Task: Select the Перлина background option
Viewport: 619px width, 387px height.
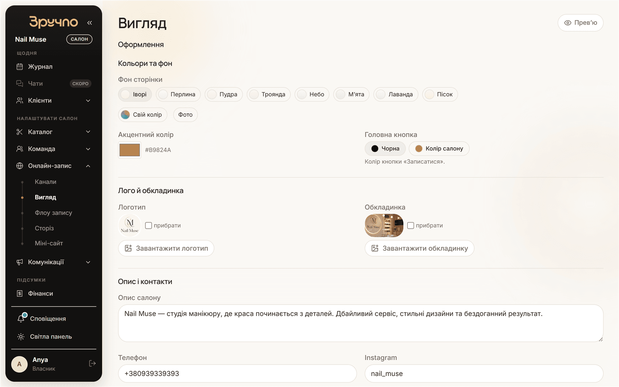Action: click(178, 94)
